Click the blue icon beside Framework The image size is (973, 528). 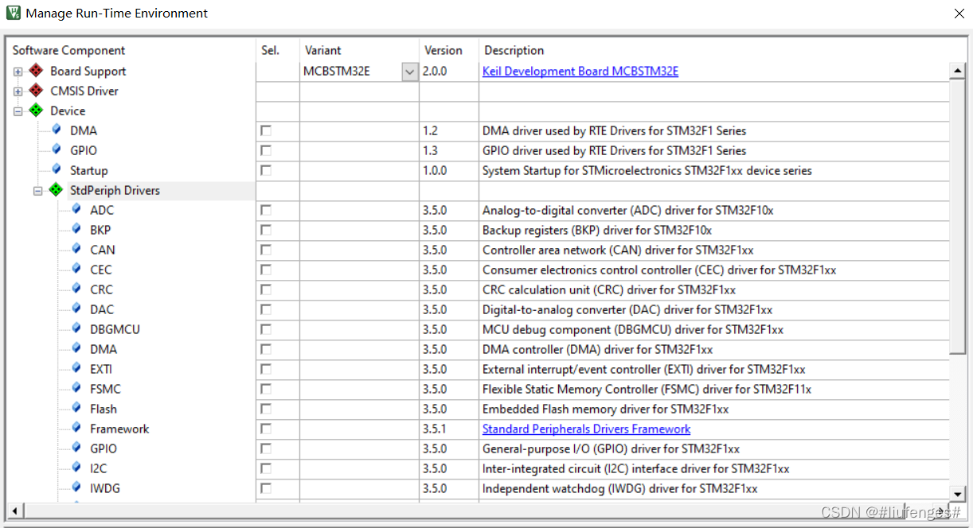tap(76, 428)
